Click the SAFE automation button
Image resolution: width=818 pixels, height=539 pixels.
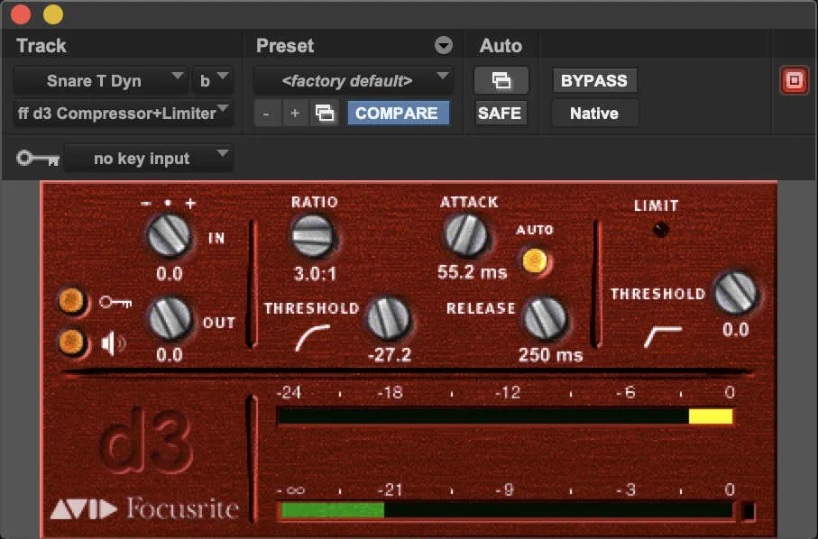(x=500, y=113)
